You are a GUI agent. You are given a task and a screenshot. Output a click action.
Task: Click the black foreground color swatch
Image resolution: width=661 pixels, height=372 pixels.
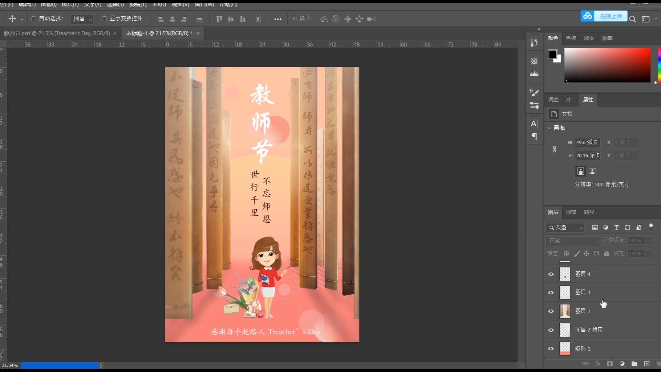tap(553, 54)
